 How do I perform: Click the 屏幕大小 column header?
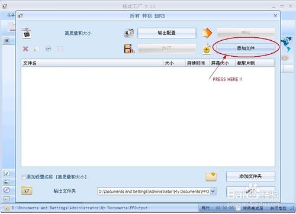click(x=222, y=63)
